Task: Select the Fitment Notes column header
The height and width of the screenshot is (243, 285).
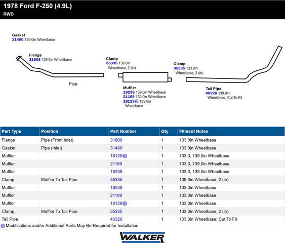Action: click(x=231, y=132)
